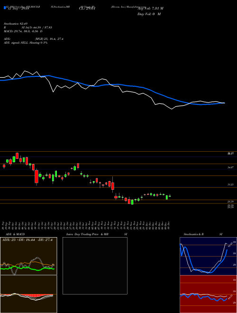Click the 'ADX signal: SELL Slowing @ 5%' line
Image resolution: width=237 pixels, height=313 pixels.
pyautogui.click(x=26, y=43)
